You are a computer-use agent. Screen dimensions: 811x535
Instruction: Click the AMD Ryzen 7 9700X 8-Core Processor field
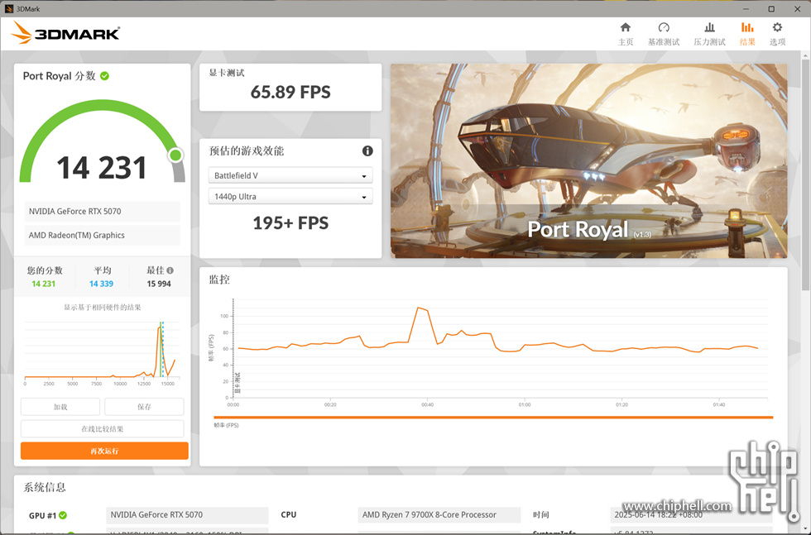(x=439, y=515)
